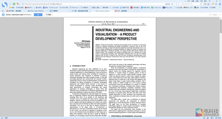This screenshot has width=222, height=119.
Task: Click the 下次再说 button
Action: tap(48, 14)
